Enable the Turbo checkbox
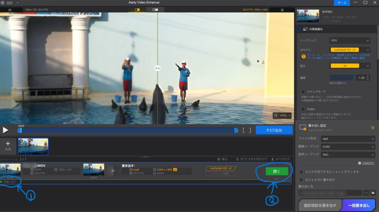The width and height of the screenshot is (379, 212). (303, 109)
